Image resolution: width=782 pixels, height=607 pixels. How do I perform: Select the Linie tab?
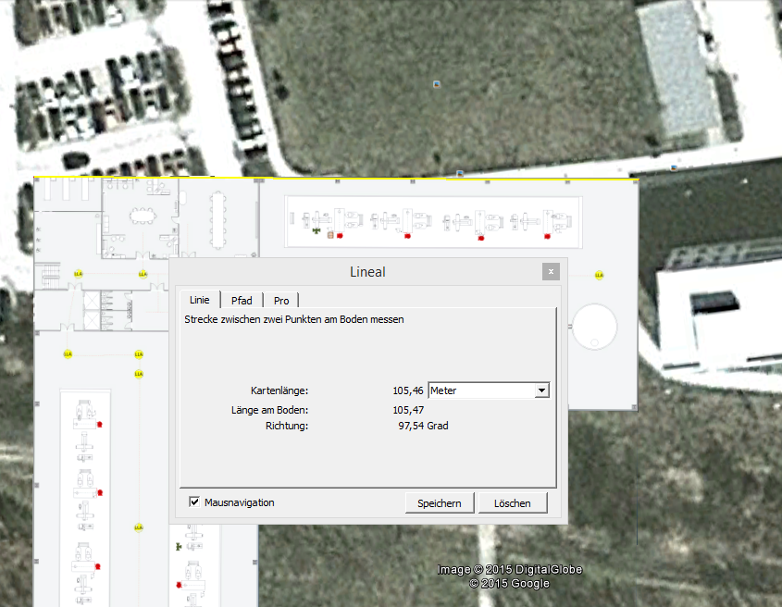[199, 300]
